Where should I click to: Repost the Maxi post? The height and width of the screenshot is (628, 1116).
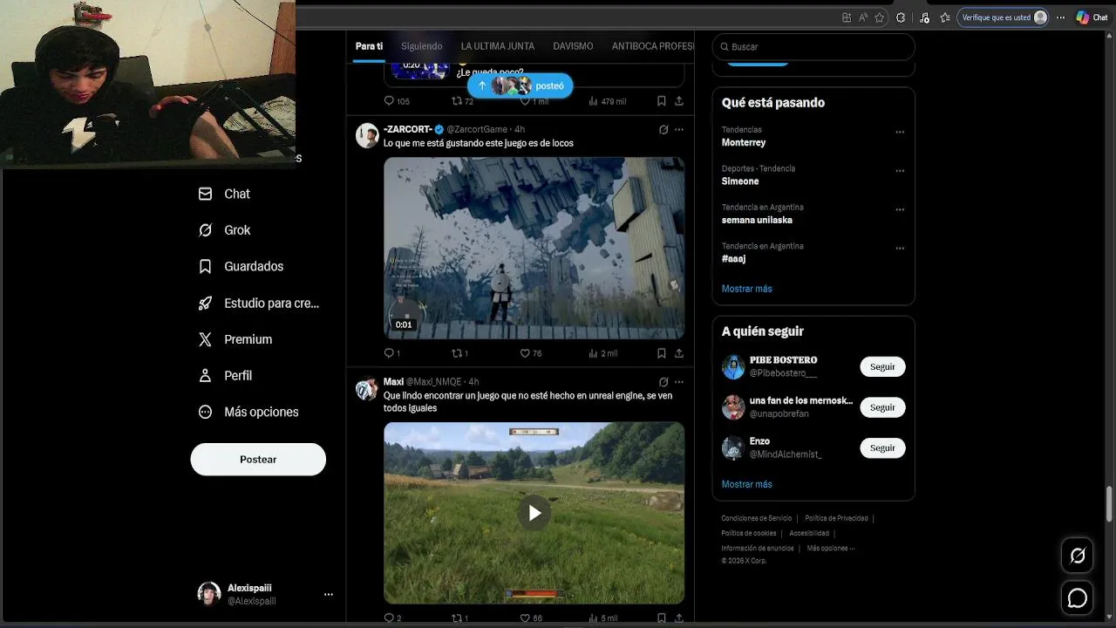point(459,618)
